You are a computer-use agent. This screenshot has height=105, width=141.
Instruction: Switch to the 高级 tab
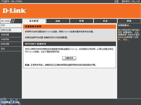point(58,21)
